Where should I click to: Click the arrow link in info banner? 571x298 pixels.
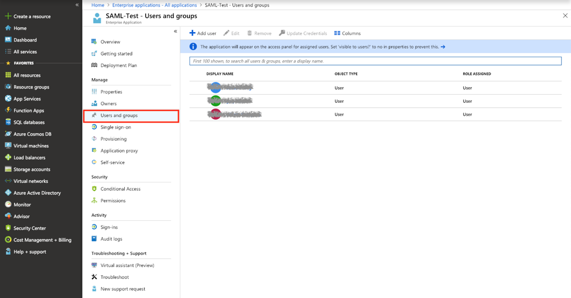pyautogui.click(x=443, y=47)
